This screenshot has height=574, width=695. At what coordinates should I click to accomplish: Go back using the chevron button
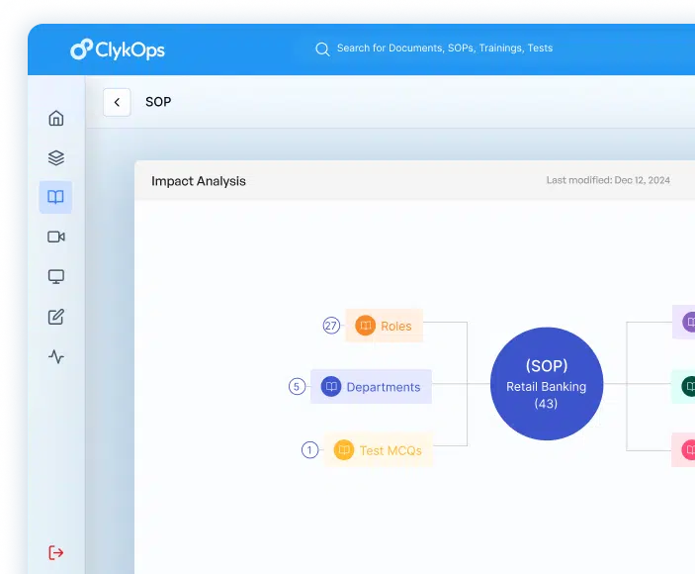click(117, 102)
